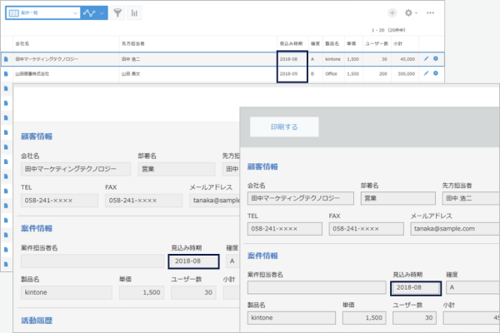Sort by the 会社名 column header
This screenshot has height=333, width=500.
(x=22, y=43)
